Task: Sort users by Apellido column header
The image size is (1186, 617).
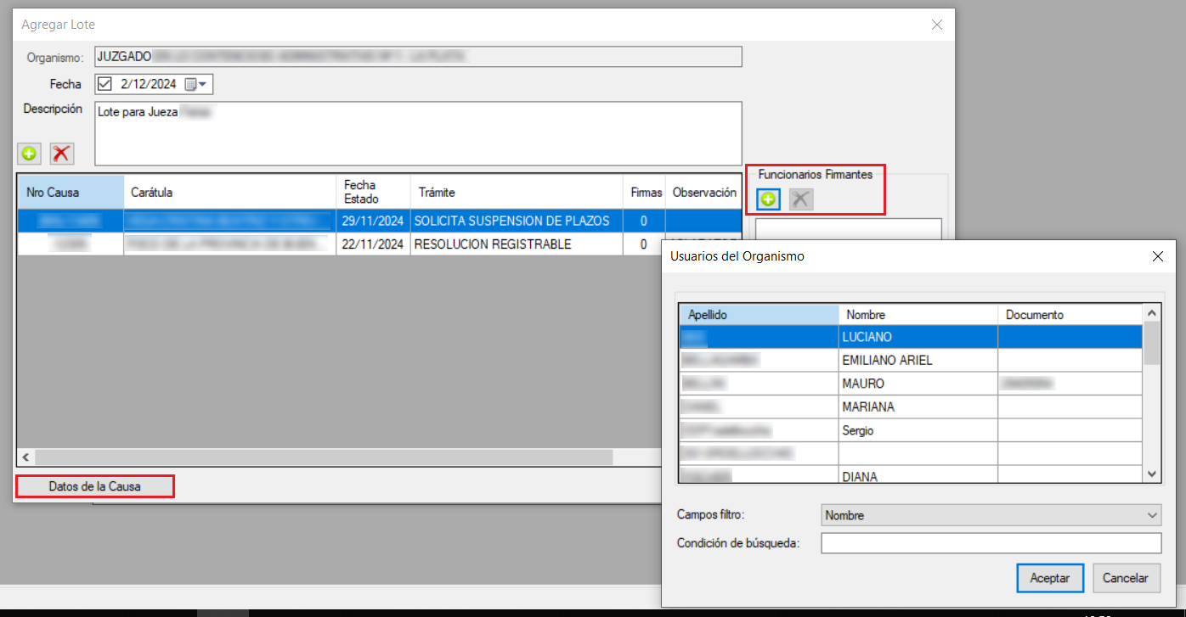Action: point(758,315)
